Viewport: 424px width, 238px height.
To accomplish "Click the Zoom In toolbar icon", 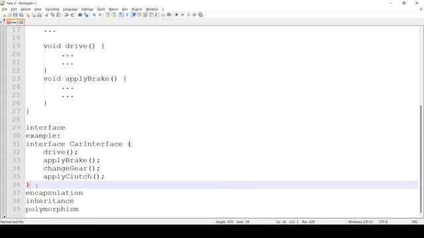I will tap(93, 15).
